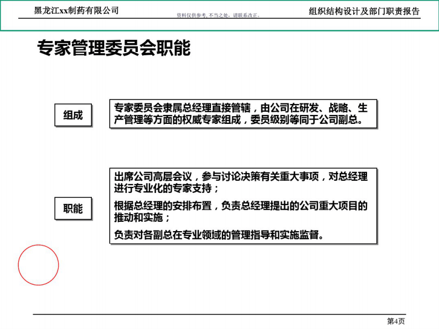Select the 职能 label box
439x329 pixels.
coord(73,208)
